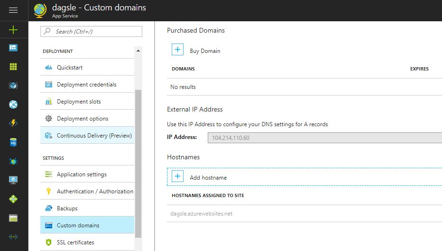The image size is (442, 251).
Task: Select Quickstart in the menu
Action: coord(69,68)
